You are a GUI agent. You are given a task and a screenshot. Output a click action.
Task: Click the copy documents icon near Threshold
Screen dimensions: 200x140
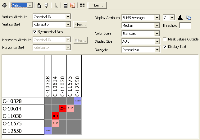pos(189,18)
